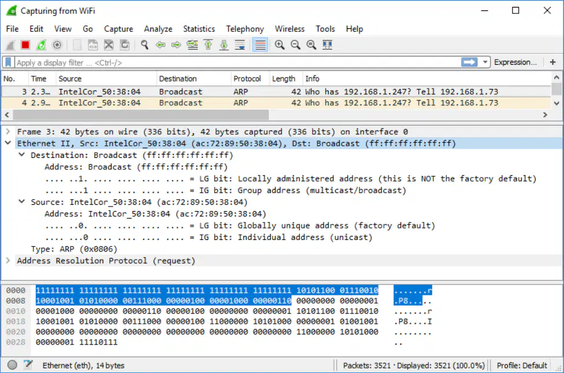Collapse the Ethernet II tree node
The width and height of the screenshot is (564, 373).
click(x=8, y=143)
